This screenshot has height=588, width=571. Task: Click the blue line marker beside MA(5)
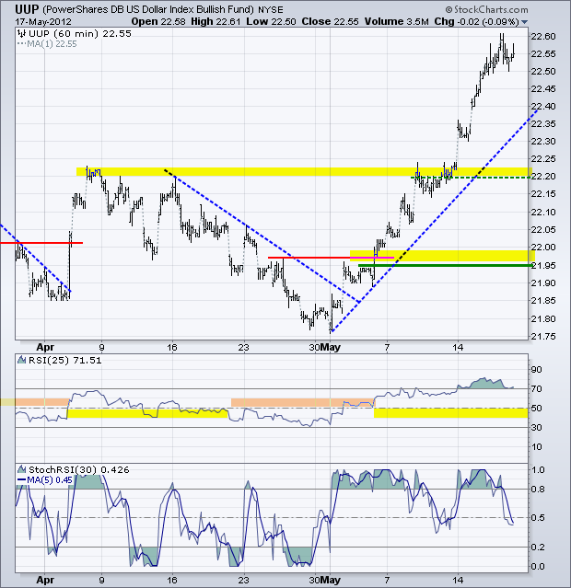[22, 479]
